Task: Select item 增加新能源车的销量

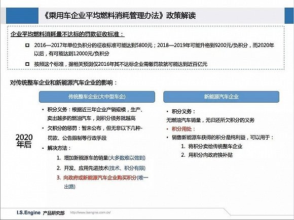Action: (x=86, y=158)
